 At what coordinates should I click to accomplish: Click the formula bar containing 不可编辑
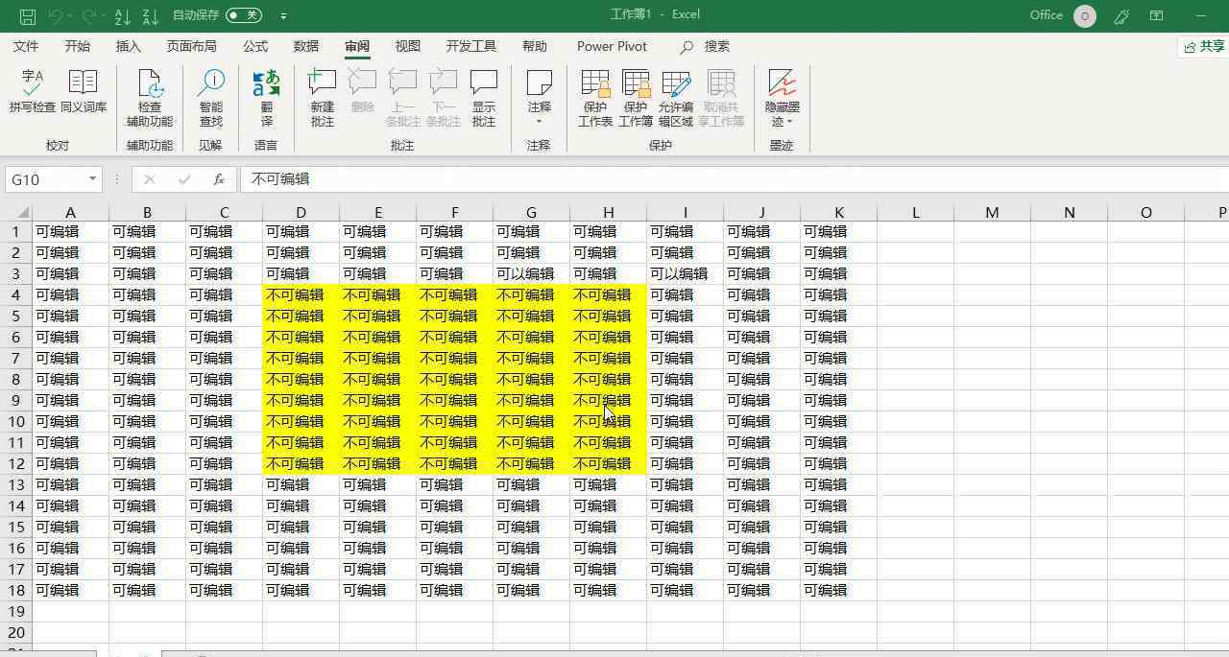(x=735, y=179)
